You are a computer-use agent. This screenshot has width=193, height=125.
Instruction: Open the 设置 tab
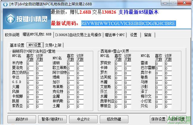pyautogui.click(x=133, y=35)
